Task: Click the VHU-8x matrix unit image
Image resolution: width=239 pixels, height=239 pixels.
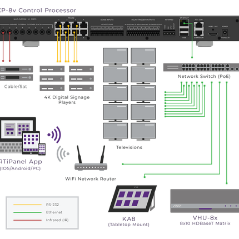Action: point(205,201)
